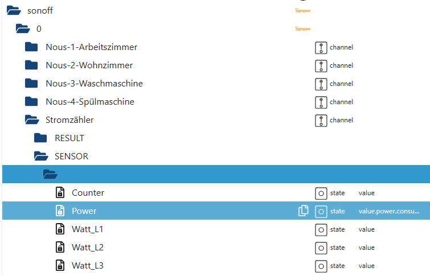Click the state icon next to Counter
Screen dimensions: 430x276
321,193
